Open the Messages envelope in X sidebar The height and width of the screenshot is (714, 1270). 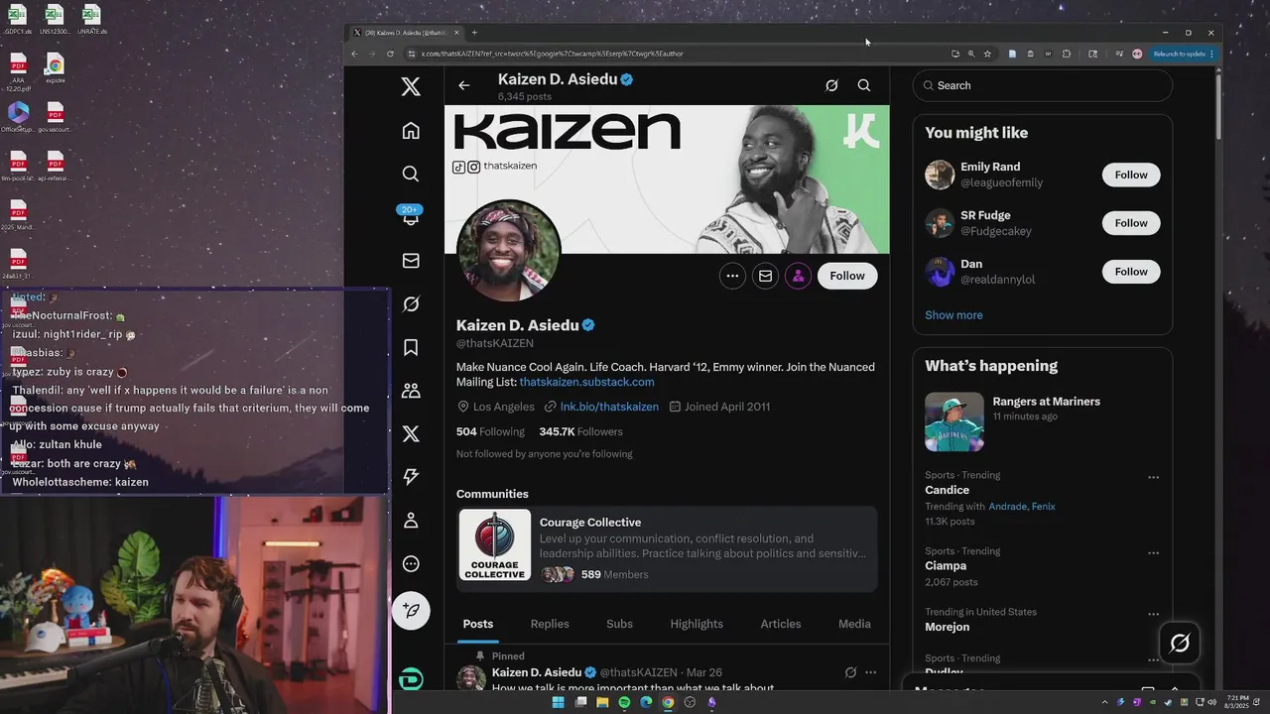click(411, 261)
